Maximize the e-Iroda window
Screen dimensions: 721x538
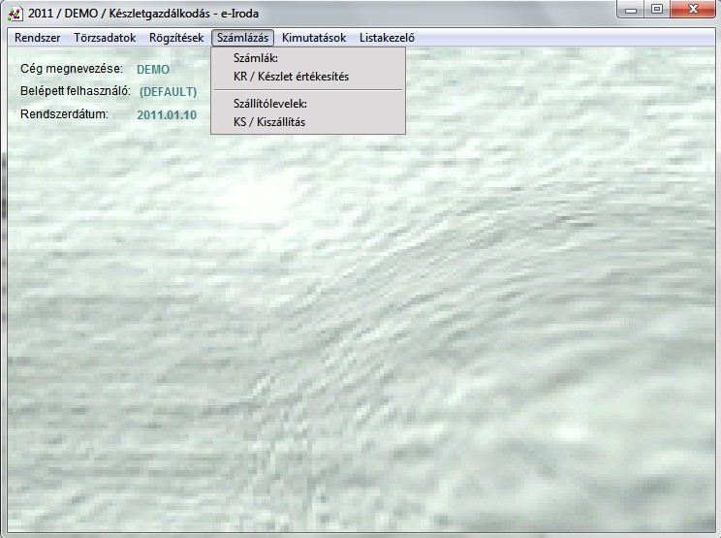[656, 10]
